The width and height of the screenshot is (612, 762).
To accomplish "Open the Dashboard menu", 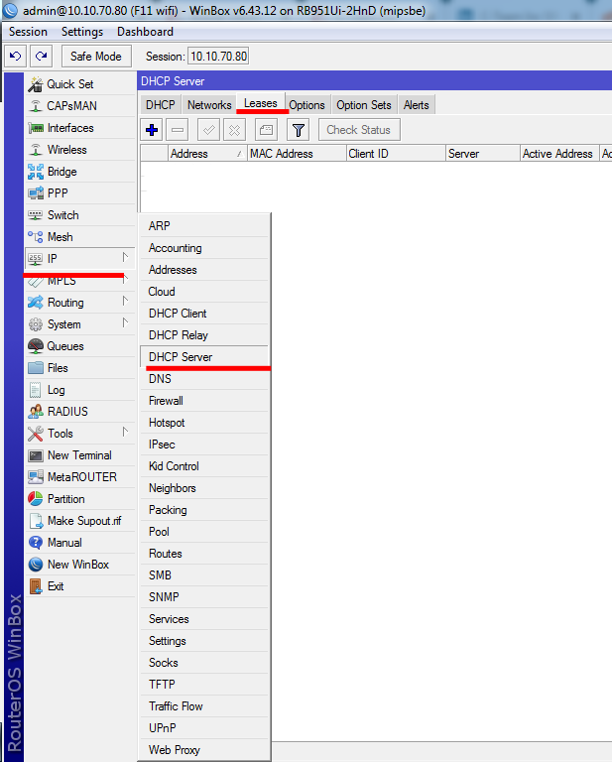I will coord(145,32).
